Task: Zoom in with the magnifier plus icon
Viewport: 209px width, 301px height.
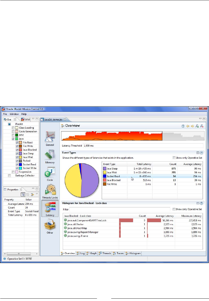Action: pos(197,126)
